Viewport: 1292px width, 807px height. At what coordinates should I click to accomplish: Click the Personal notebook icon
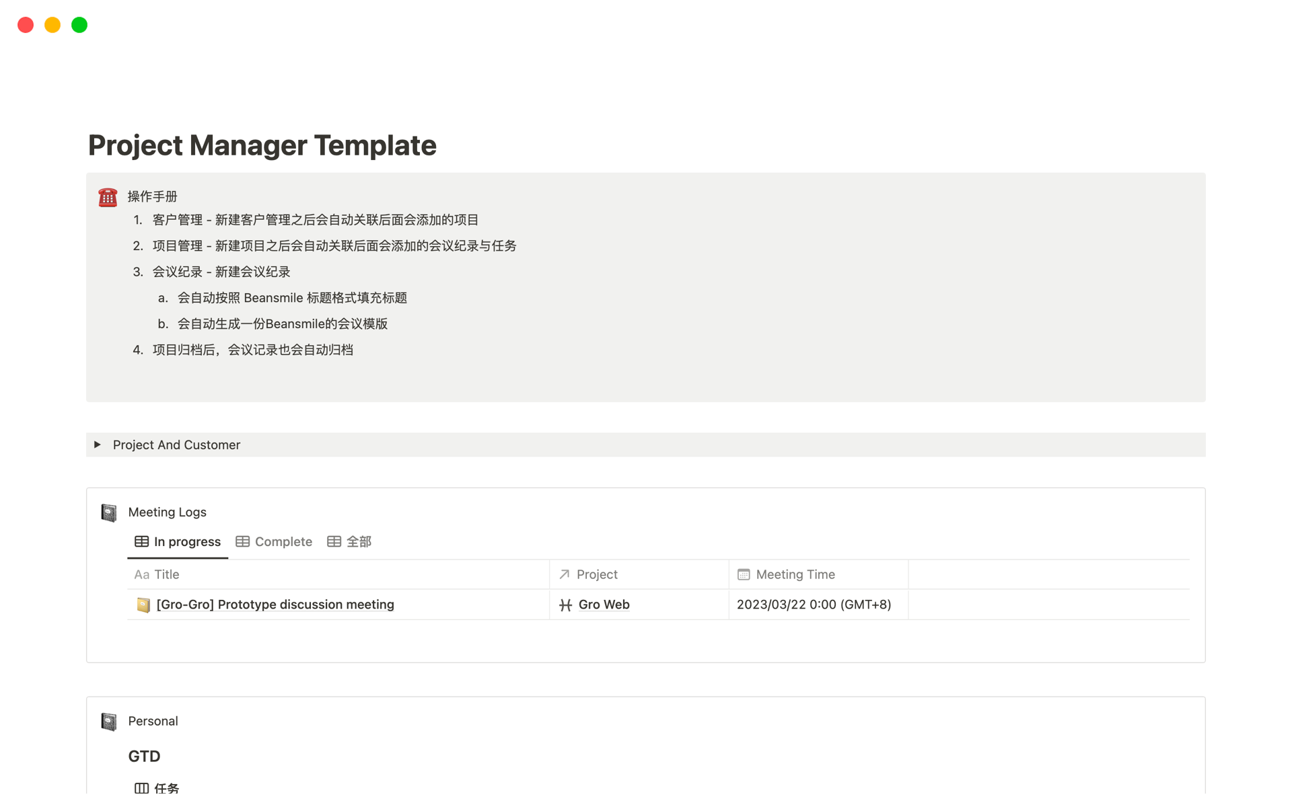pos(109,722)
